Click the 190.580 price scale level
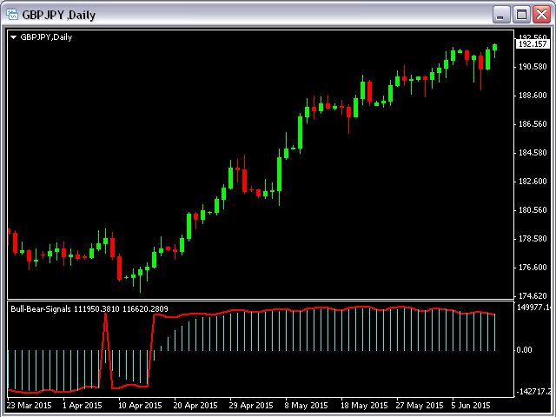Viewport: 556px width, 417px height. coord(533,67)
